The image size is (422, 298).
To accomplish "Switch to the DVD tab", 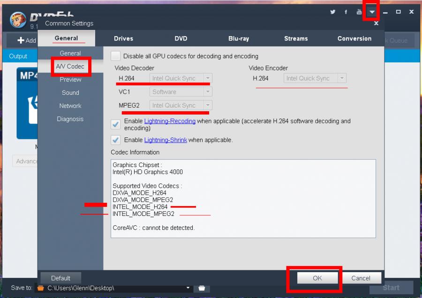I will point(181,38).
